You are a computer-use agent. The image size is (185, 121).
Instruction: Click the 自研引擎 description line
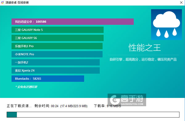[x=143, y=59]
